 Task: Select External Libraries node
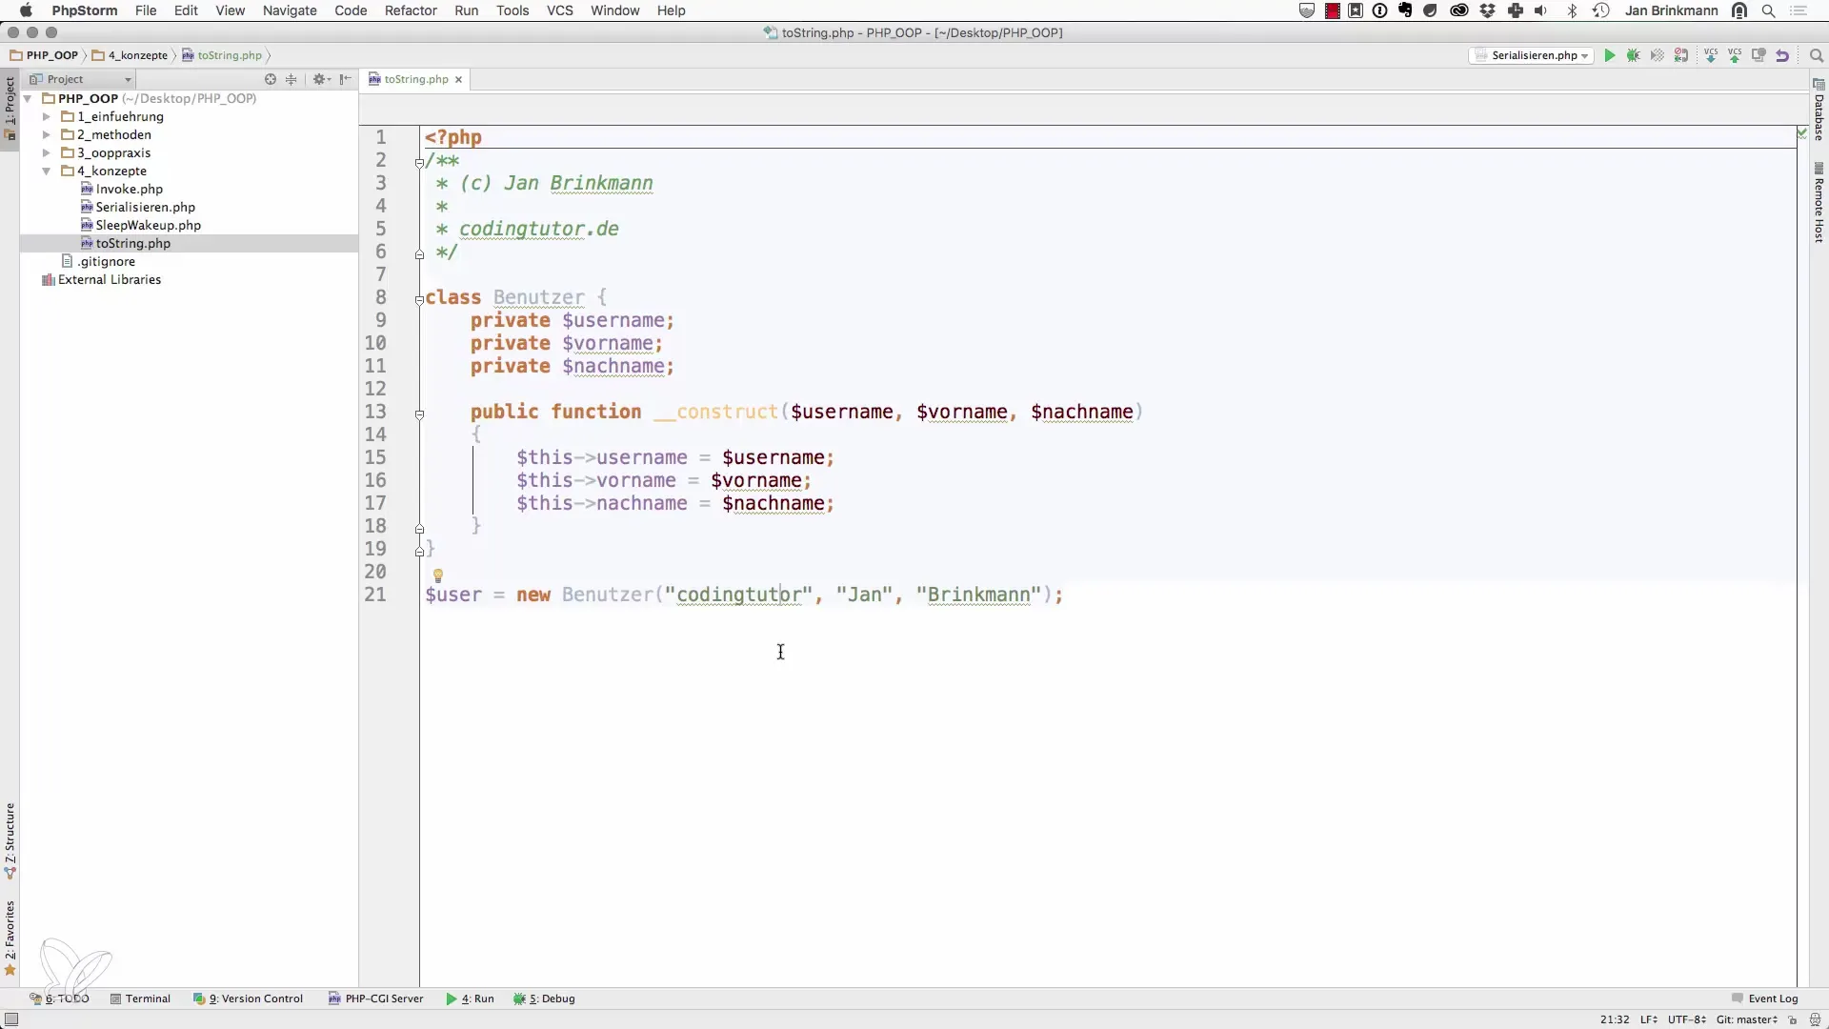click(x=102, y=279)
